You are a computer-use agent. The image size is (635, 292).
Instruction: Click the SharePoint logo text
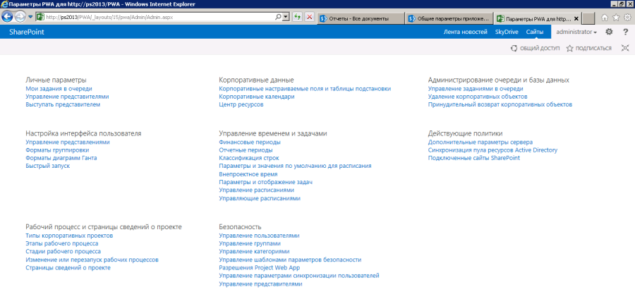pyautogui.click(x=27, y=32)
